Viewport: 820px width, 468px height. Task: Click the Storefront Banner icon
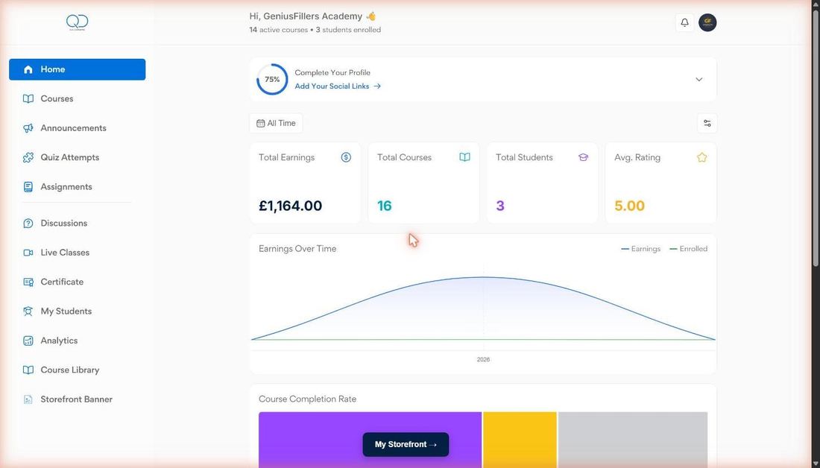[x=28, y=399]
